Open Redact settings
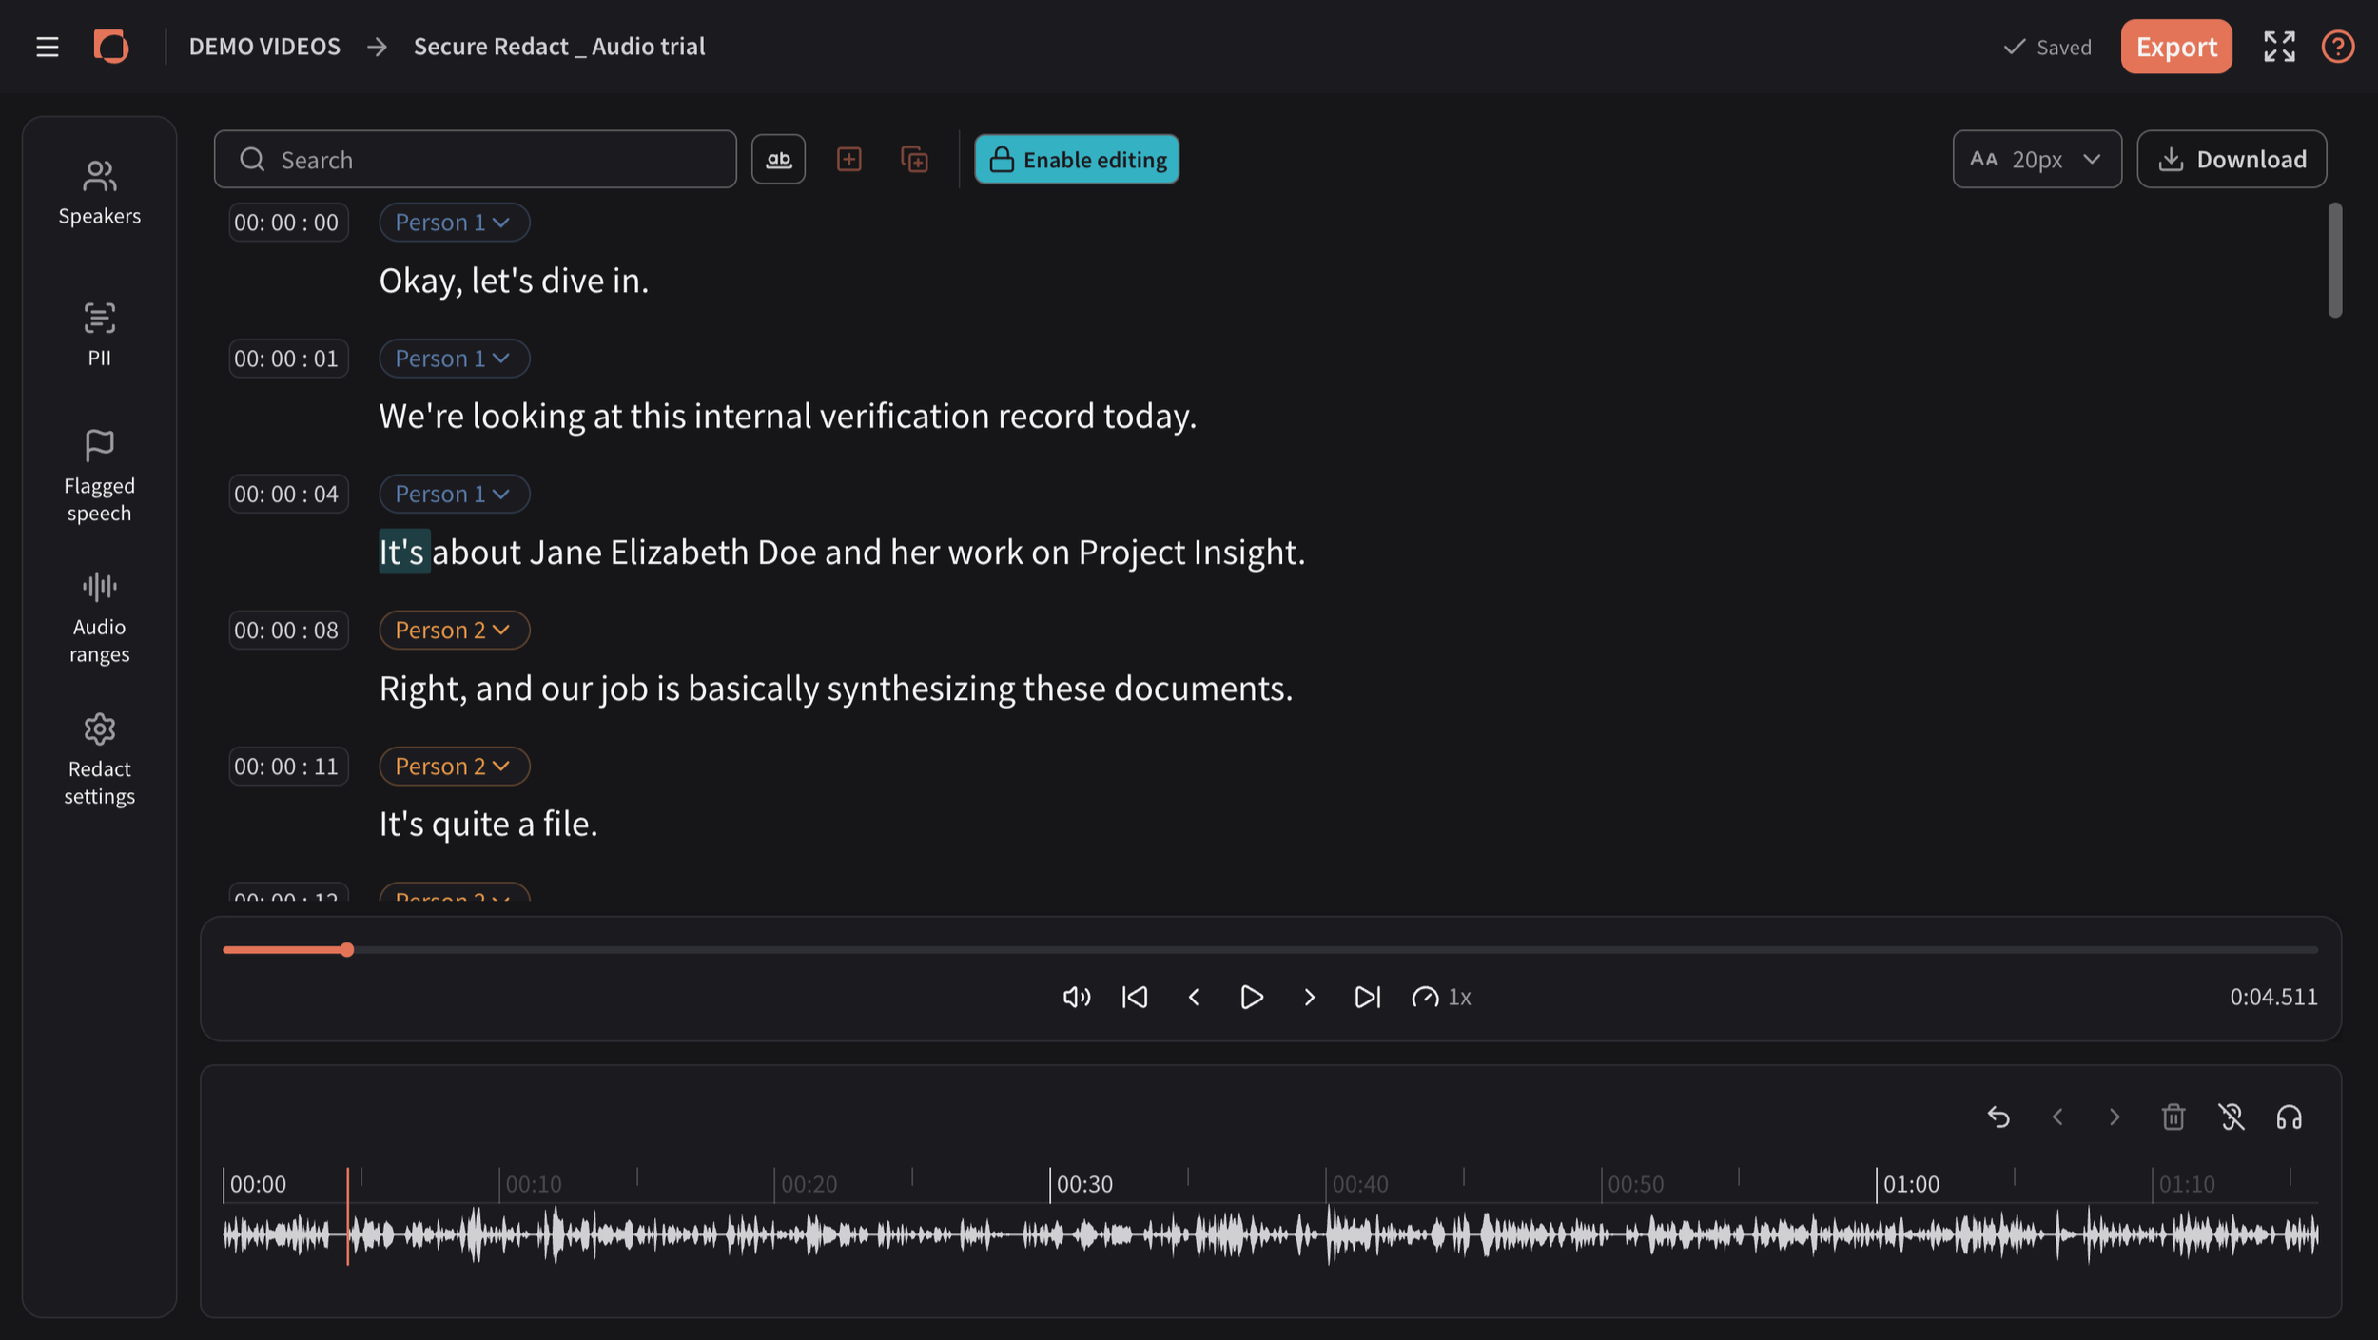The height and width of the screenshot is (1340, 2378). [99, 760]
